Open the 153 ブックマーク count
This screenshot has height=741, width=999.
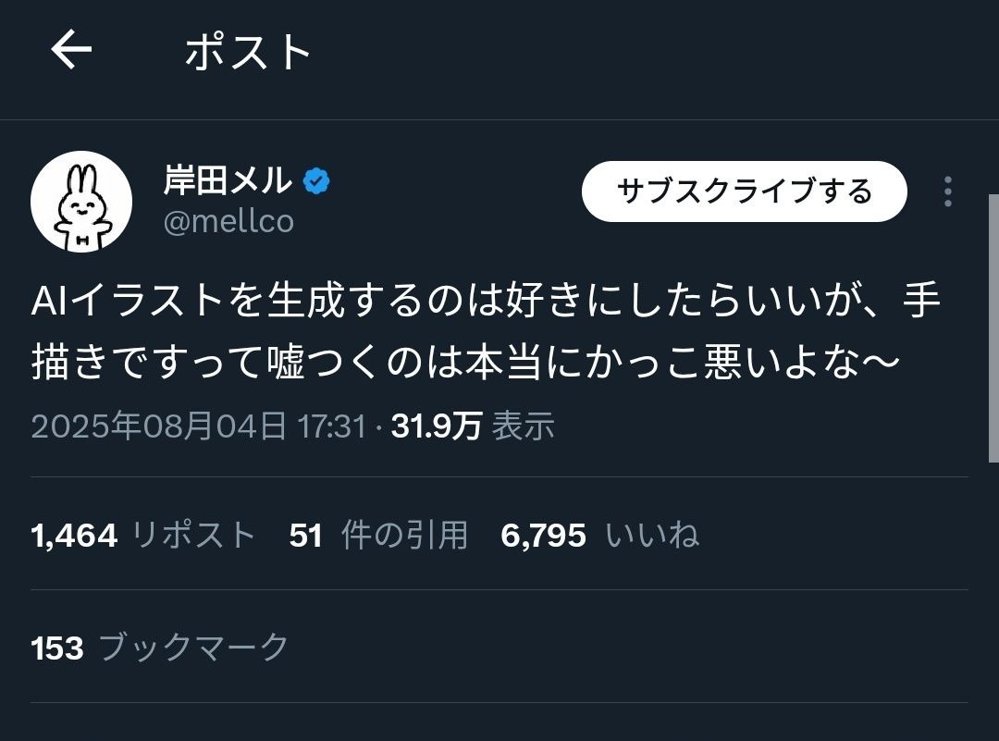coord(161,648)
